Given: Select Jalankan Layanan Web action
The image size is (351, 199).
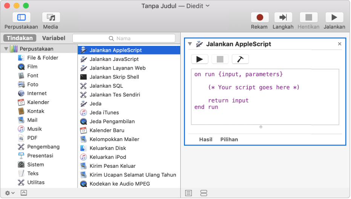Looking at the screenshot, I should (129, 68).
